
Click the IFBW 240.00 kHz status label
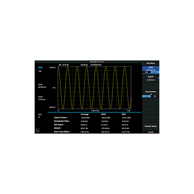42,86
